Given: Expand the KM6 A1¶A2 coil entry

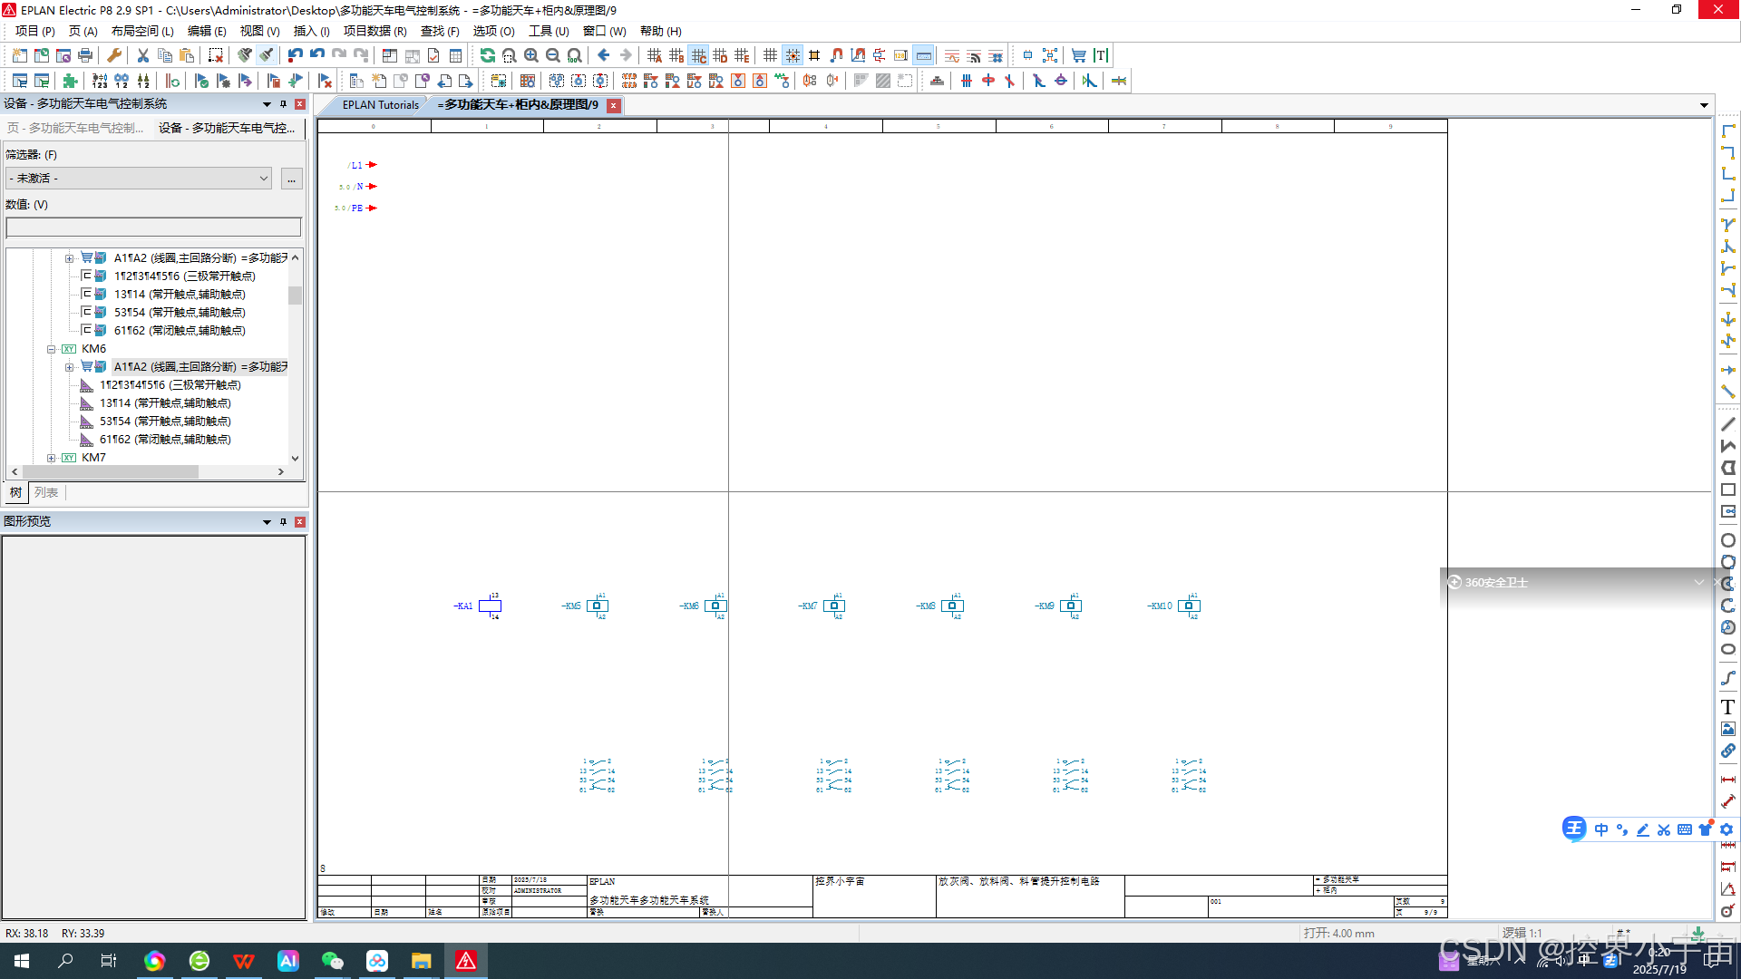Looking at the screenshot, I should coord(69,367).
